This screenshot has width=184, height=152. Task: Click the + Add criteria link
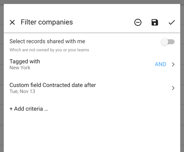tap(29, 109)
